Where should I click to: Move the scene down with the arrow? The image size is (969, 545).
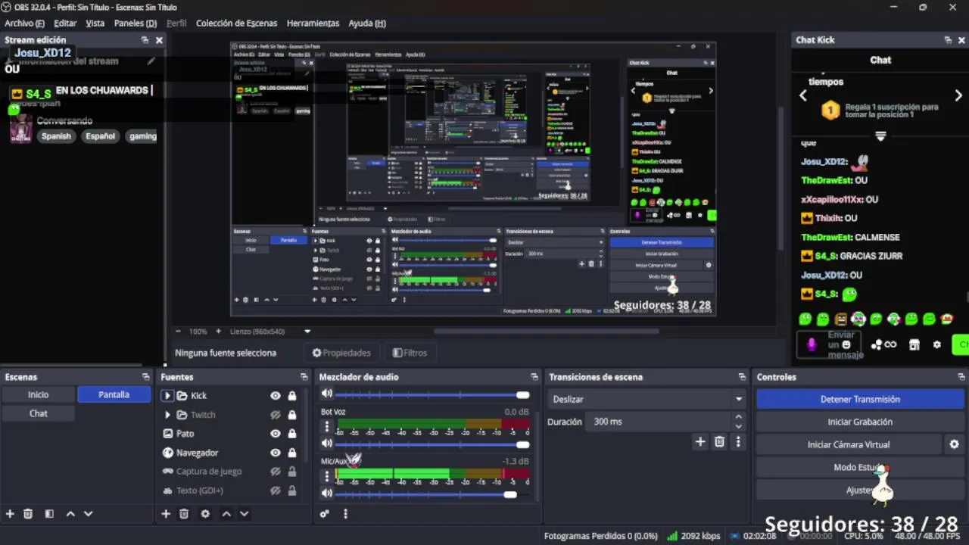pyautogui.click(x=88, y=514)
